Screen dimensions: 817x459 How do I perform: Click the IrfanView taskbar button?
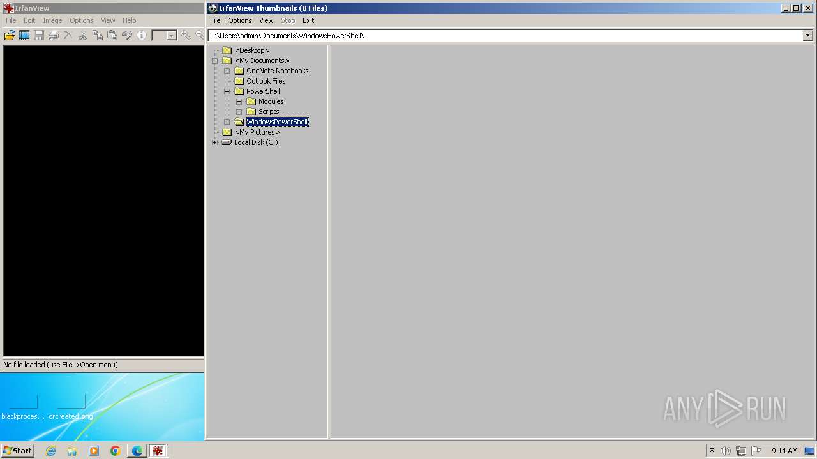158,451
